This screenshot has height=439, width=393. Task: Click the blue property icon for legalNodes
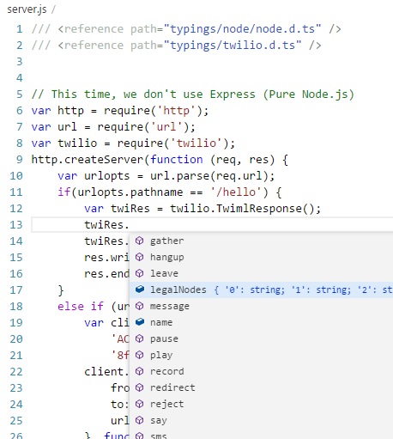pyautogui.click(x=139, y=290)
